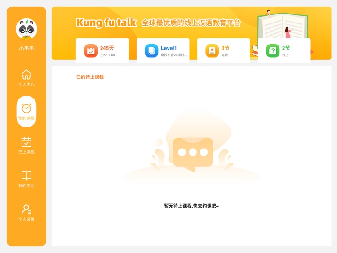Screen dimensions: 337x253
Task: Click the chat bubble empty-state illustration
Action: (x=193, y=154)
